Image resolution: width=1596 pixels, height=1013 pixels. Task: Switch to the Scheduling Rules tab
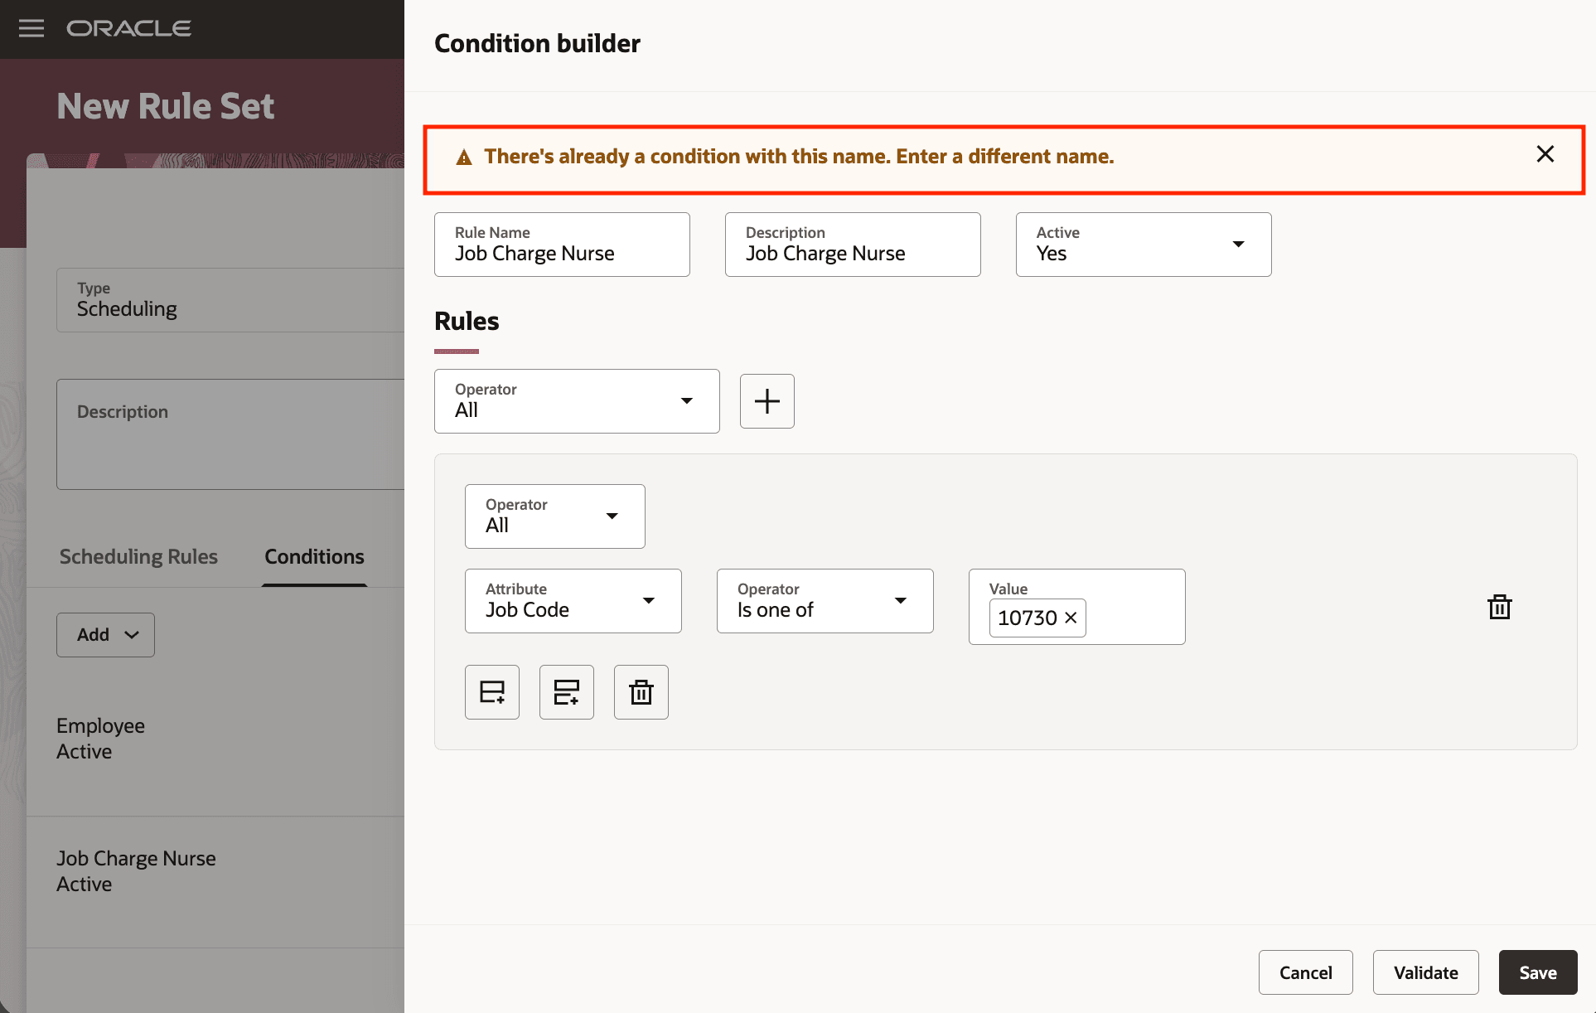[x=138, y=556]
